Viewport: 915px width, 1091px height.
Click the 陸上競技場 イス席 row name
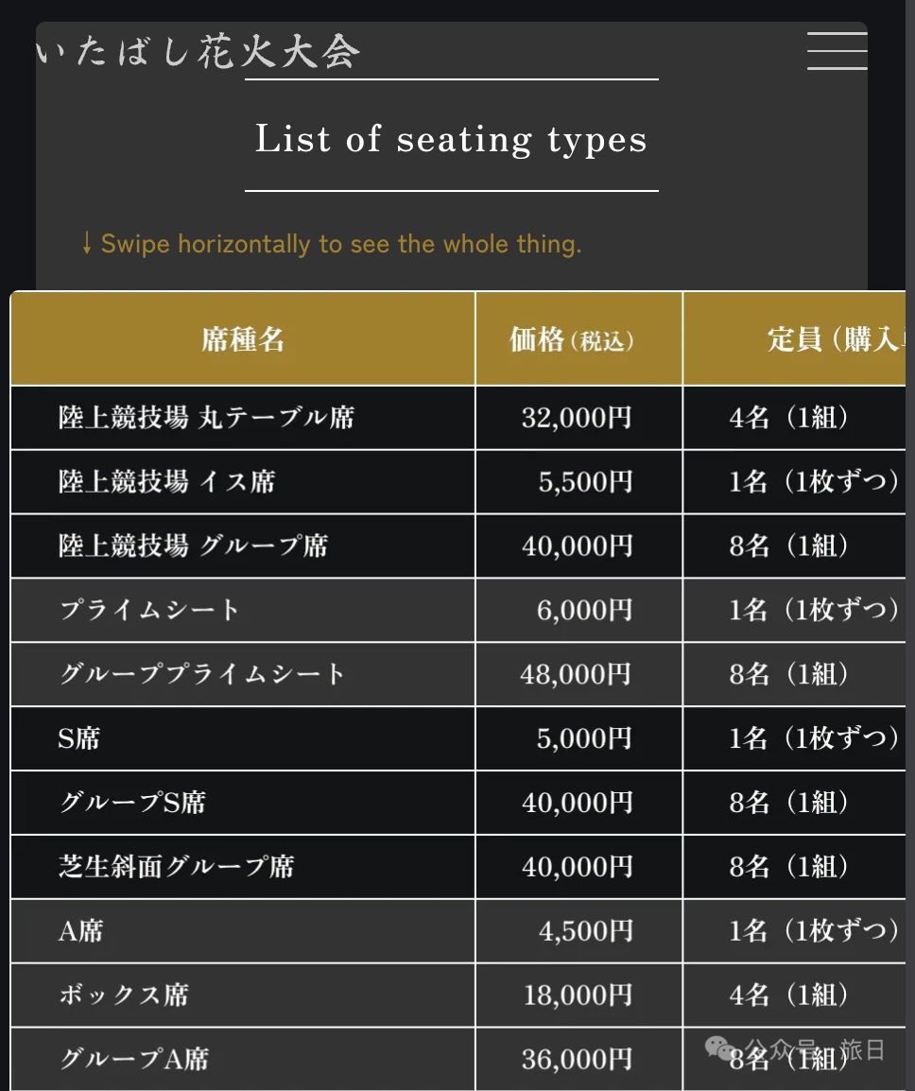167,481
